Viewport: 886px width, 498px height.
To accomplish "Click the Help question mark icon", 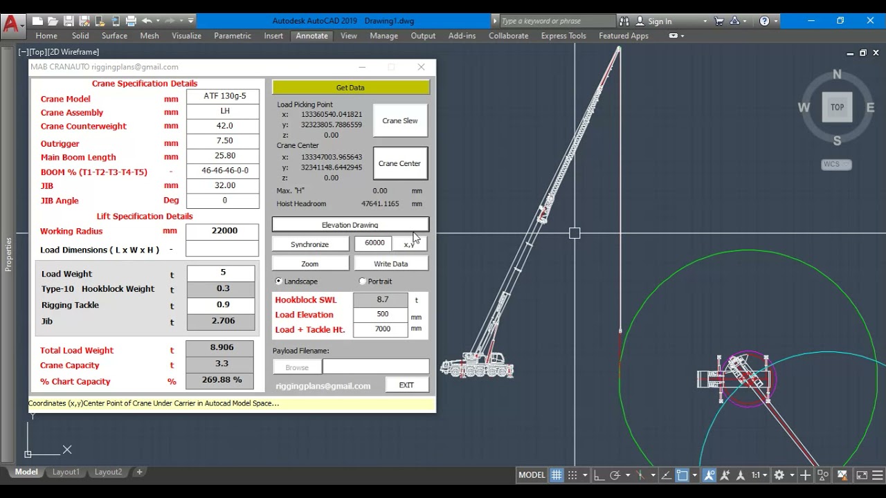I will click(764, 21).
